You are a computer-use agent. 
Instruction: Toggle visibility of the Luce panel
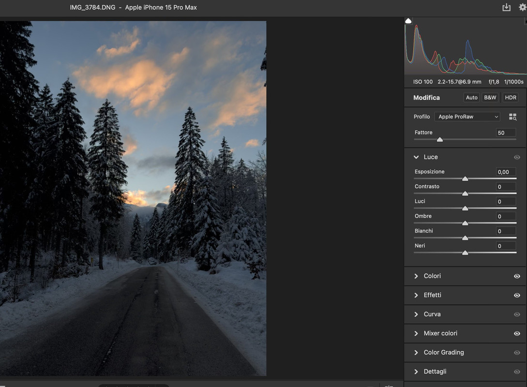tap(517, 157)
